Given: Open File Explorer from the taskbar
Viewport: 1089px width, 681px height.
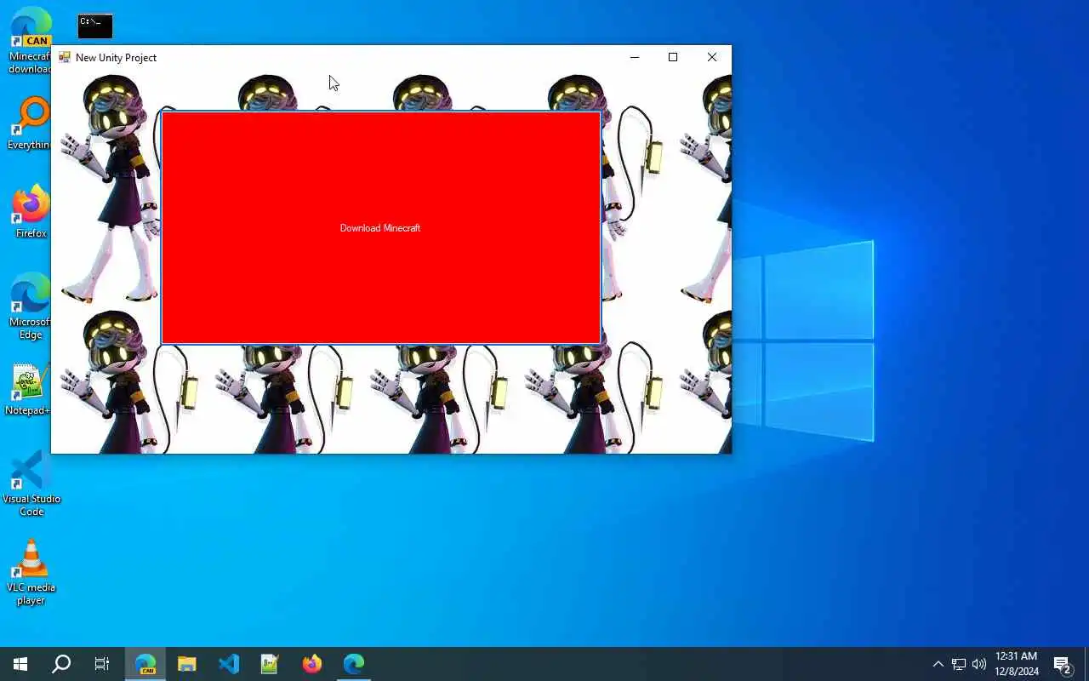Looking at the screenshot, I should [x=187, y=664].
